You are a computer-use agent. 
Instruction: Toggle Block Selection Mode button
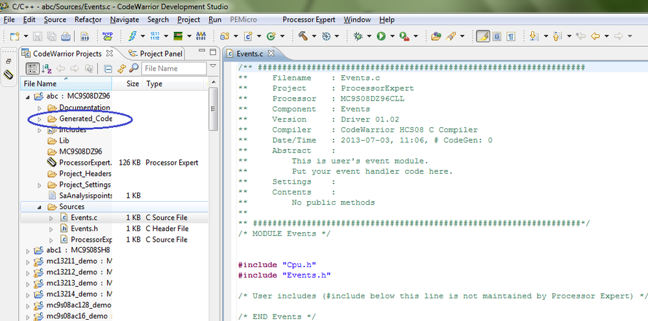[x=497, y=36]
